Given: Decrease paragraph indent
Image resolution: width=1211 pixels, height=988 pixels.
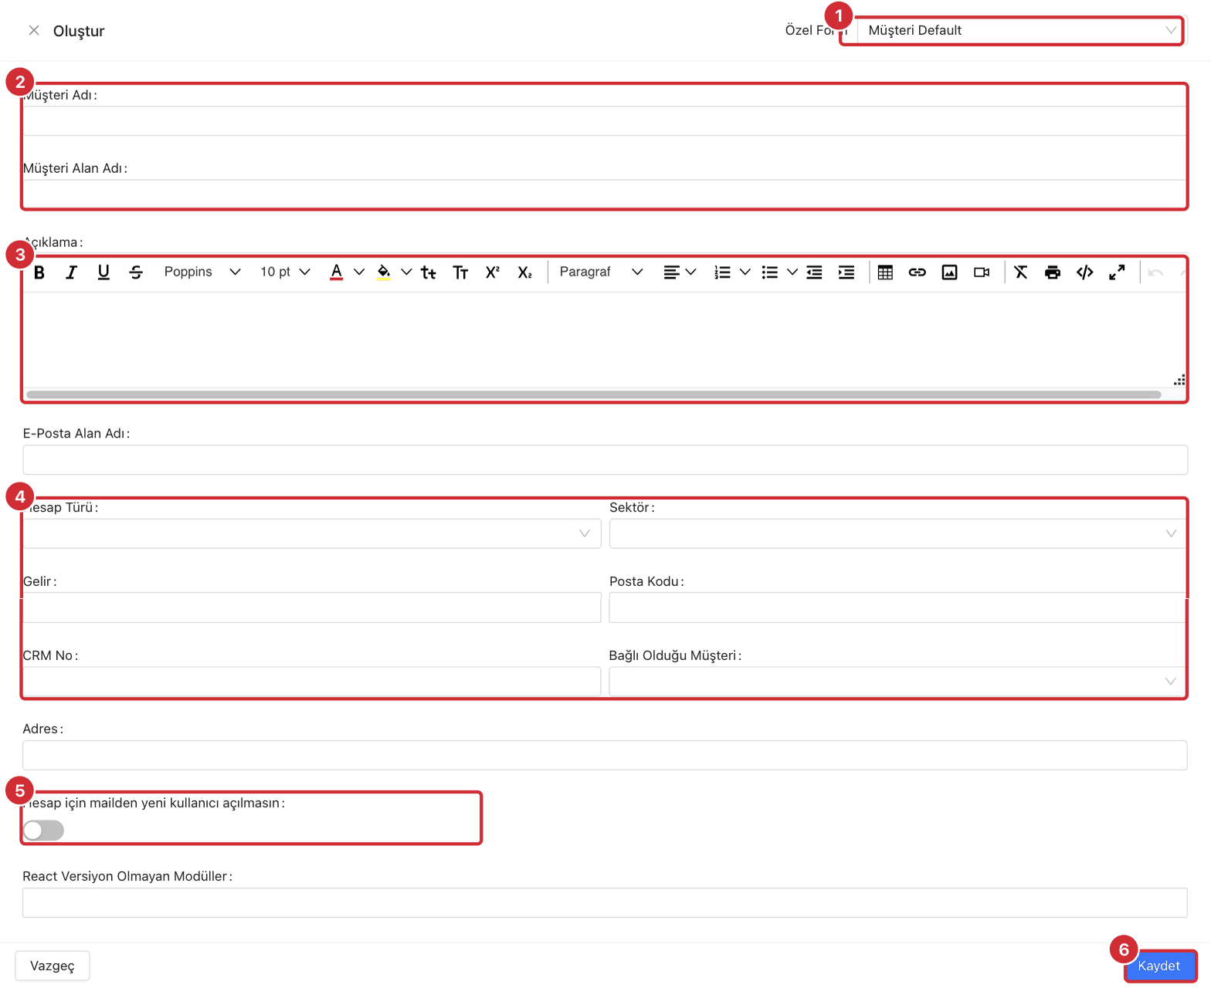Looking at the screenshot, I should pos(814,272).
